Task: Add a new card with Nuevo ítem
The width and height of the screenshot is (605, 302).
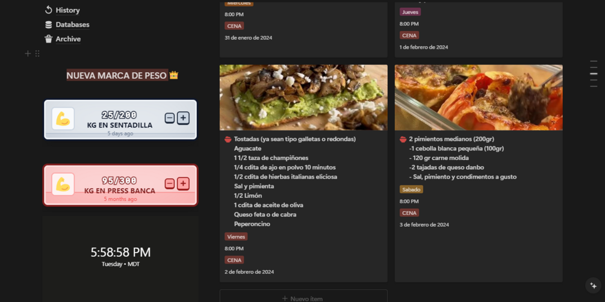Action: pyautogui.click(x=303, y=298)
